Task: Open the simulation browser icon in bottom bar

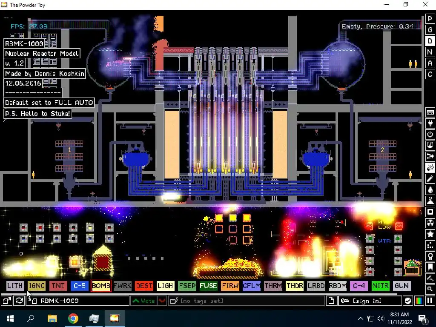Action: (x=6, y=301)
